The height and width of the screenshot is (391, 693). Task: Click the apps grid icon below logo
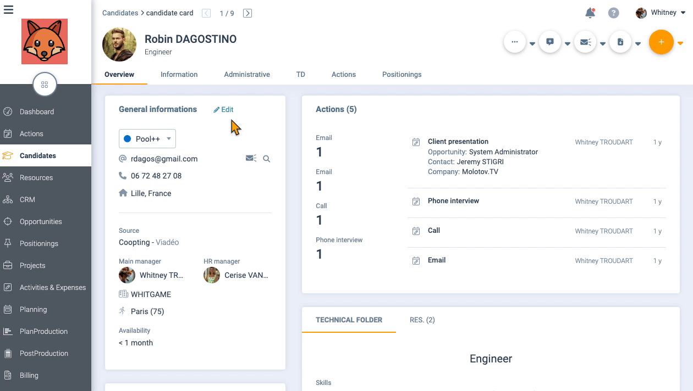click(x=45, y=85)
